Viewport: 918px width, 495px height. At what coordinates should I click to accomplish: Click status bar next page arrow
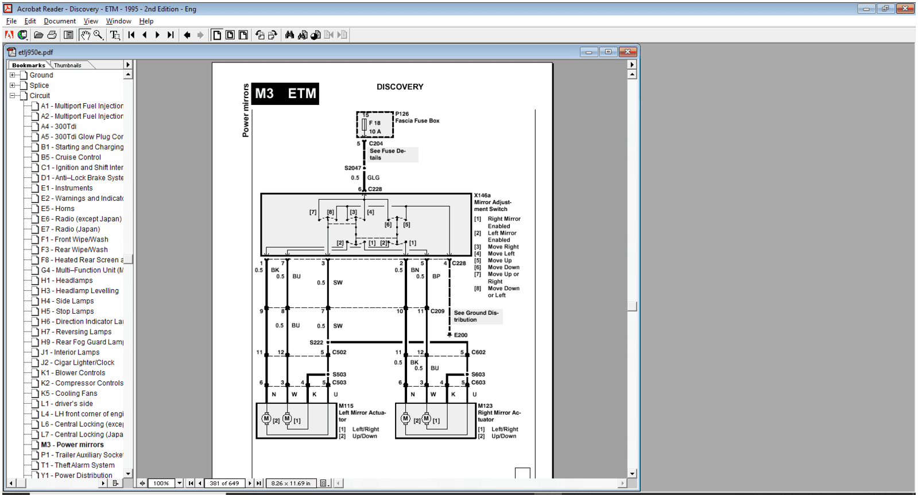tap(250, 483)
